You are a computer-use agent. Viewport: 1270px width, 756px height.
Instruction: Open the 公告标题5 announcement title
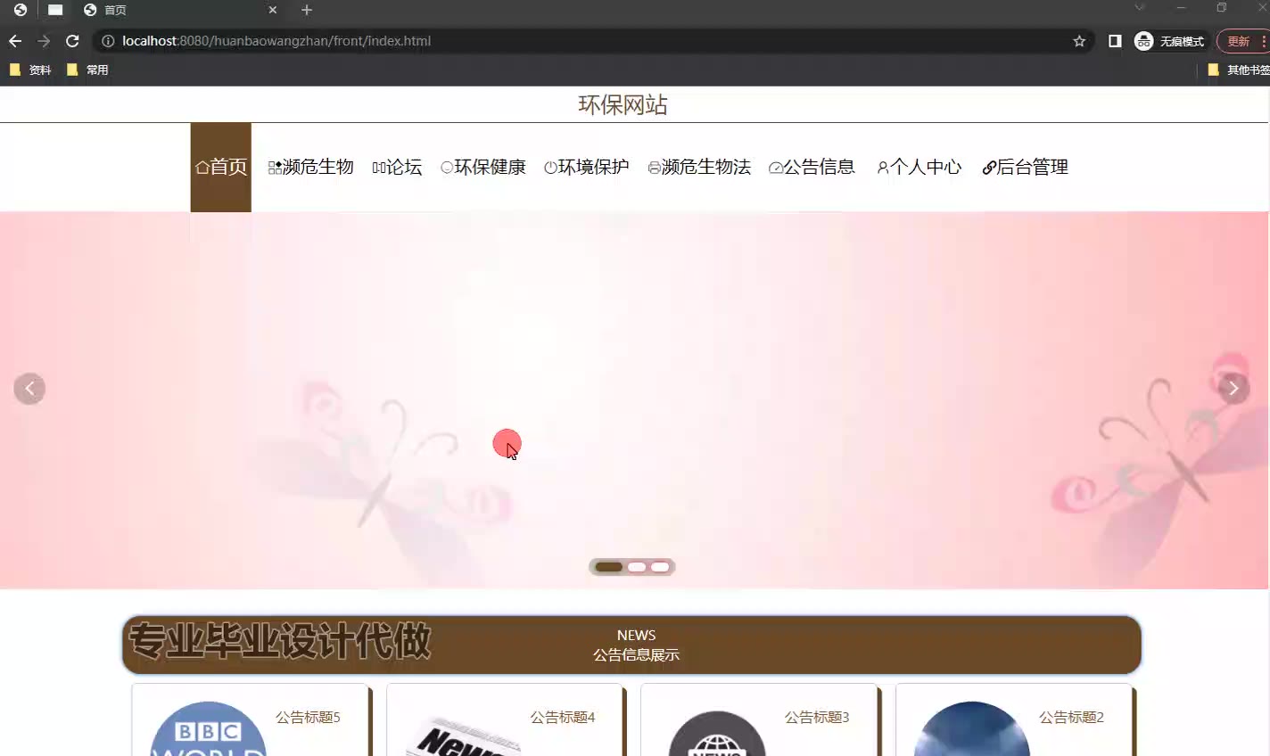pos(308,717)
